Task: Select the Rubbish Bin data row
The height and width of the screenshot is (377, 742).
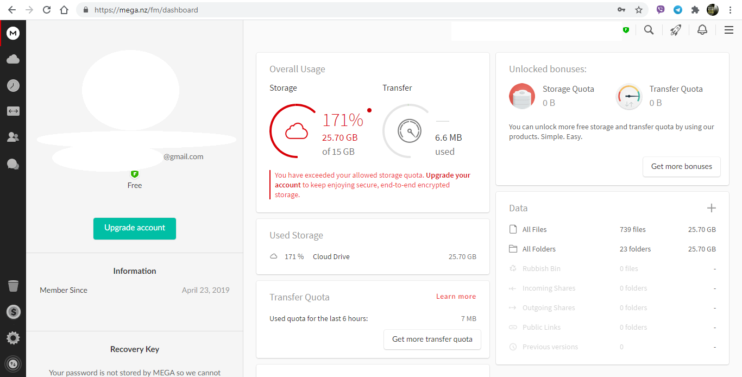Action: (612, 268)
